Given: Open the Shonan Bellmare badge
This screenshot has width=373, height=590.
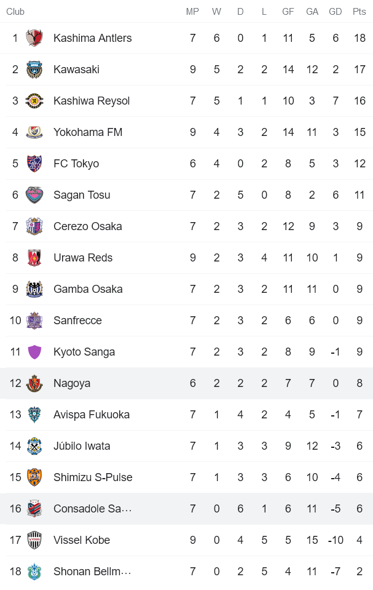Looking at the screenshot, I should click(35, 571).
